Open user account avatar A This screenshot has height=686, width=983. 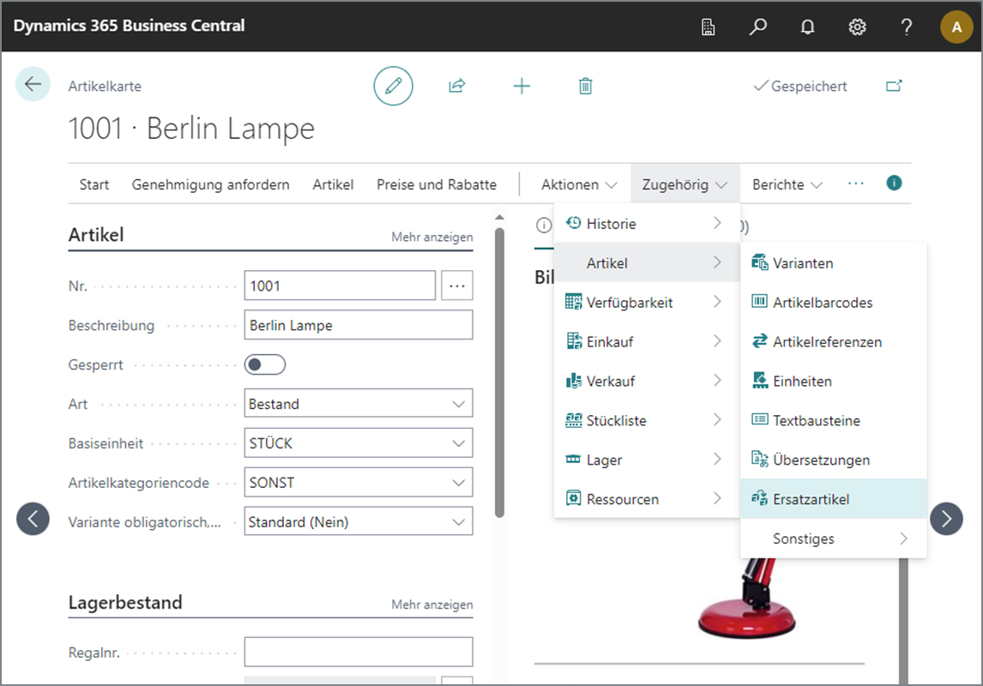pyautogui.click(x=956, y=27)
